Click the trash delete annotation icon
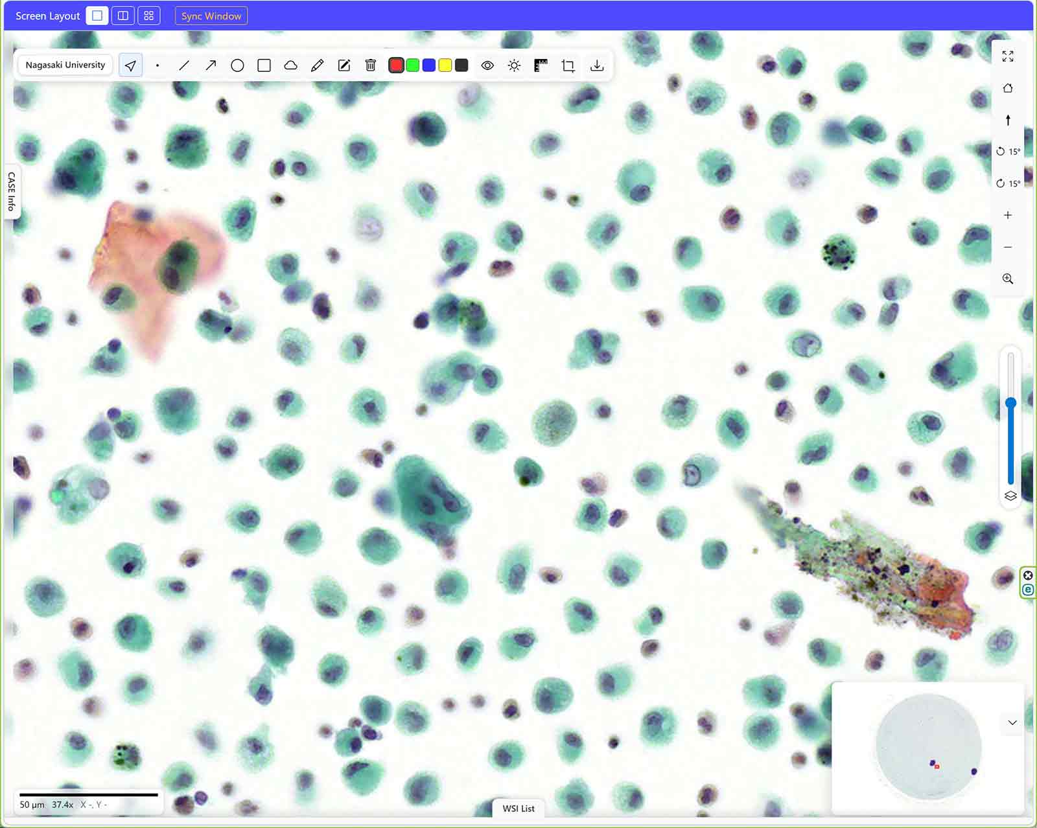Viewport: 1037px width, 828px height. click(370, 65)
